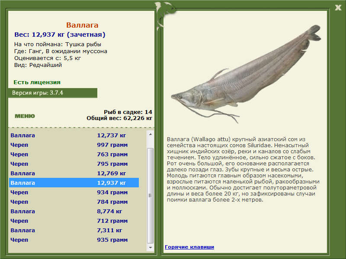Click the Wallago attu description paragraph
The height and width of the screenshot is (259, 346).
pos(243,169)
